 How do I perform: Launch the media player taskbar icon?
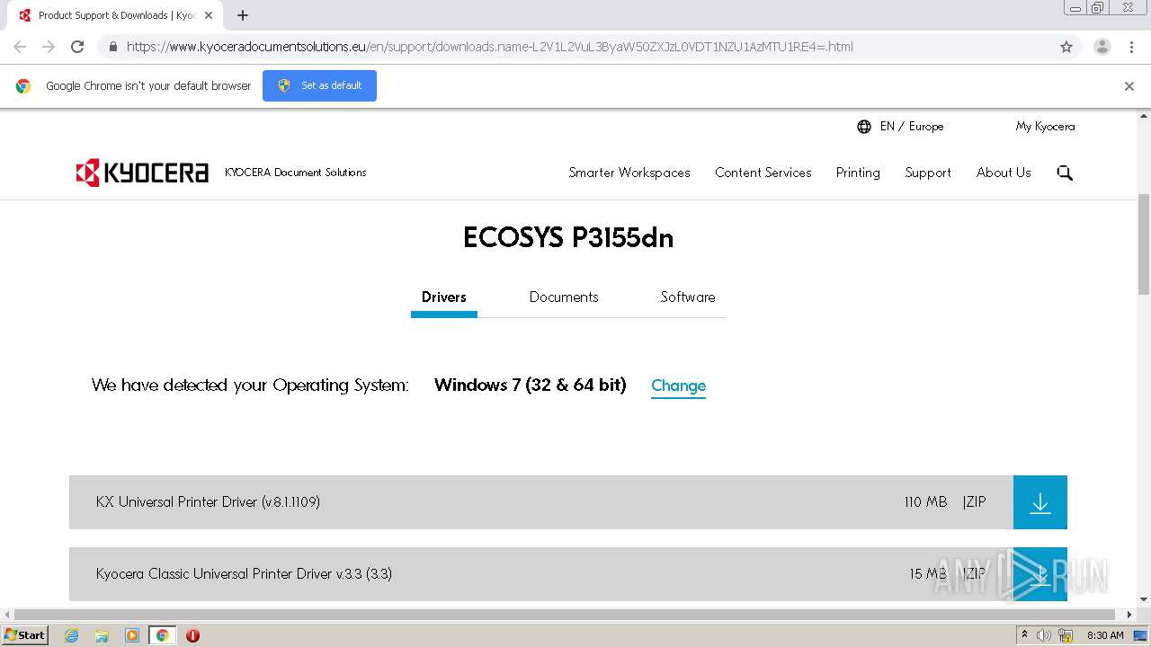132,635
